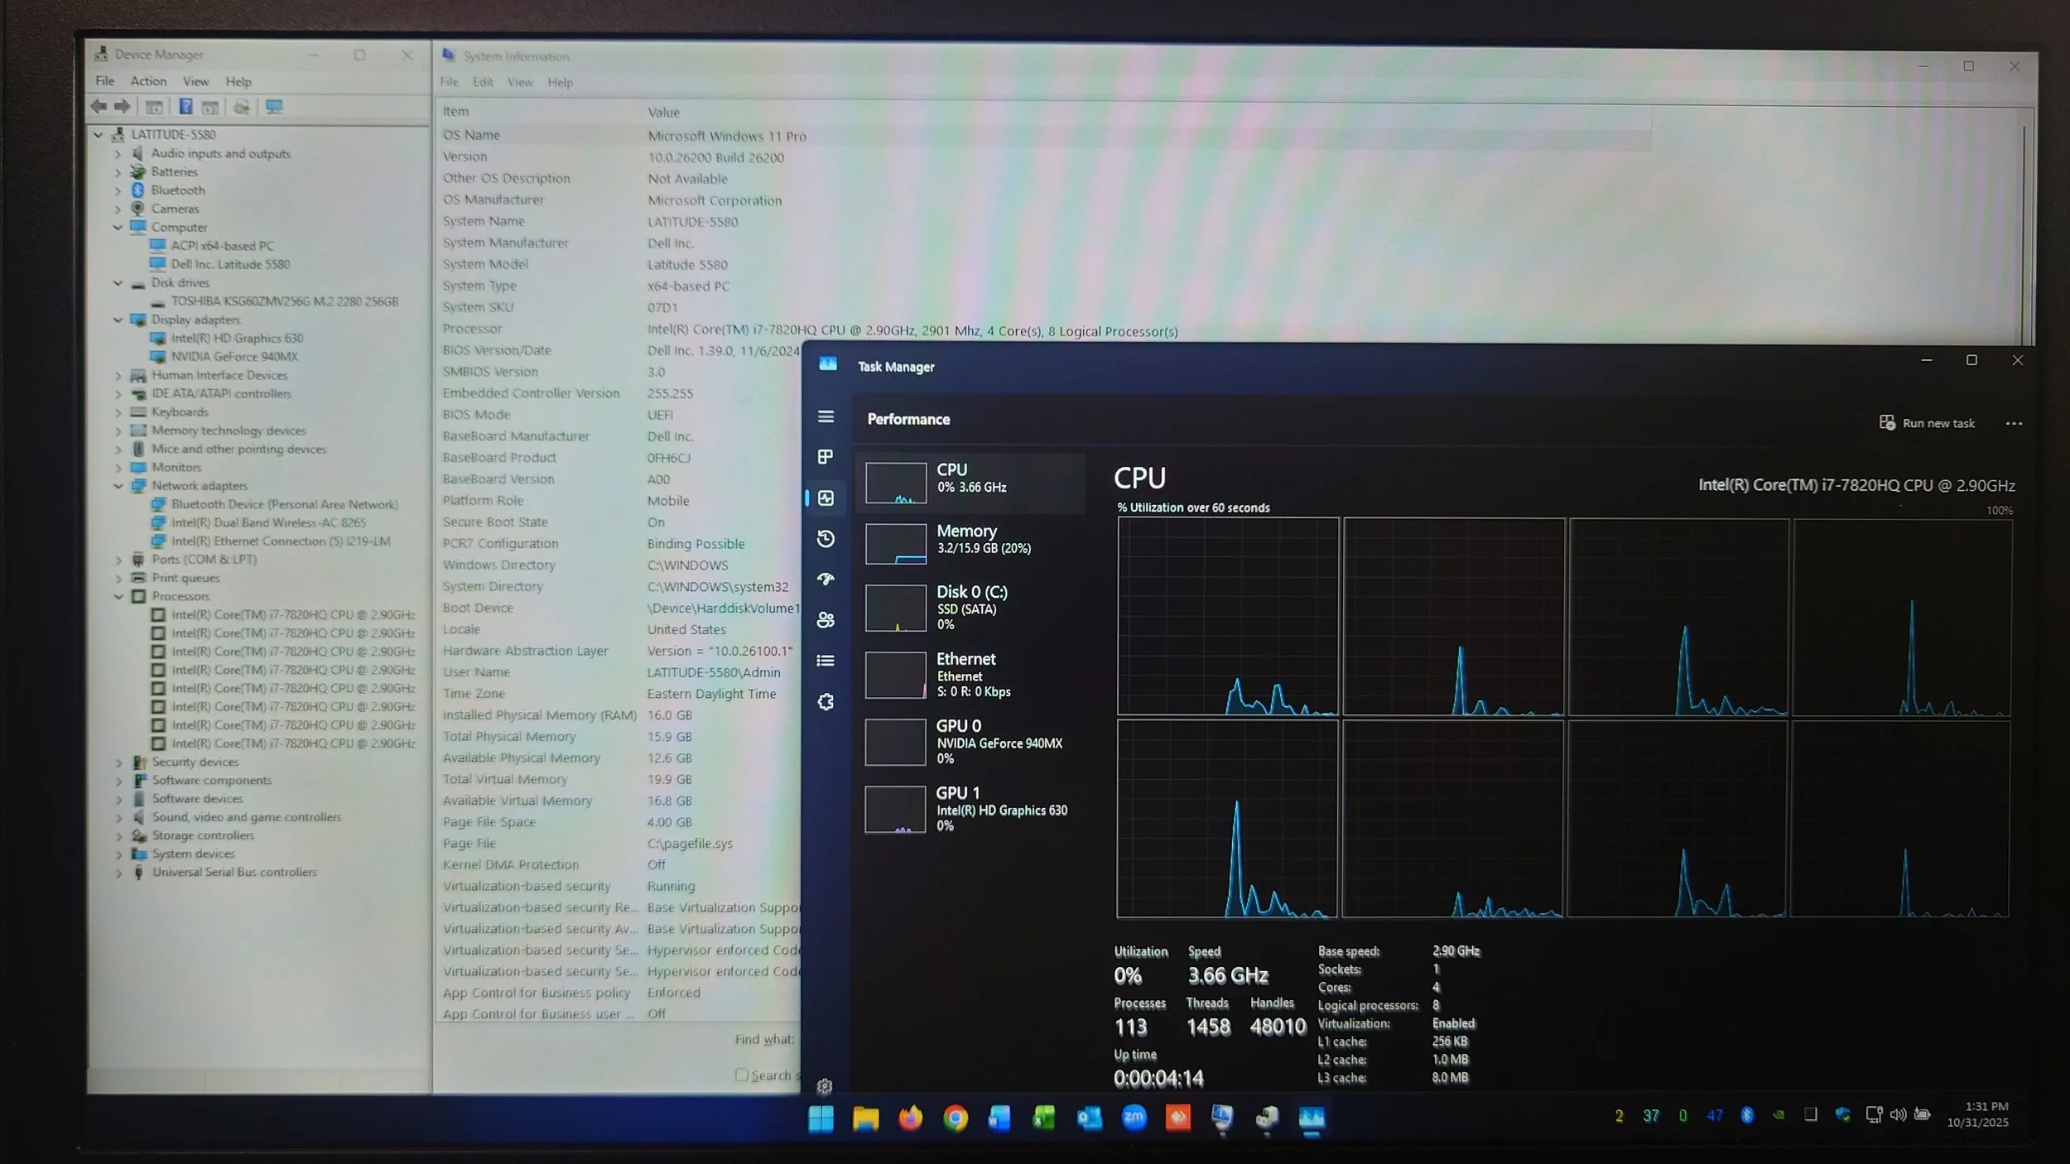Open Task Manager more options ellipsis
2070x1164 pixels.
(2014, 423)
